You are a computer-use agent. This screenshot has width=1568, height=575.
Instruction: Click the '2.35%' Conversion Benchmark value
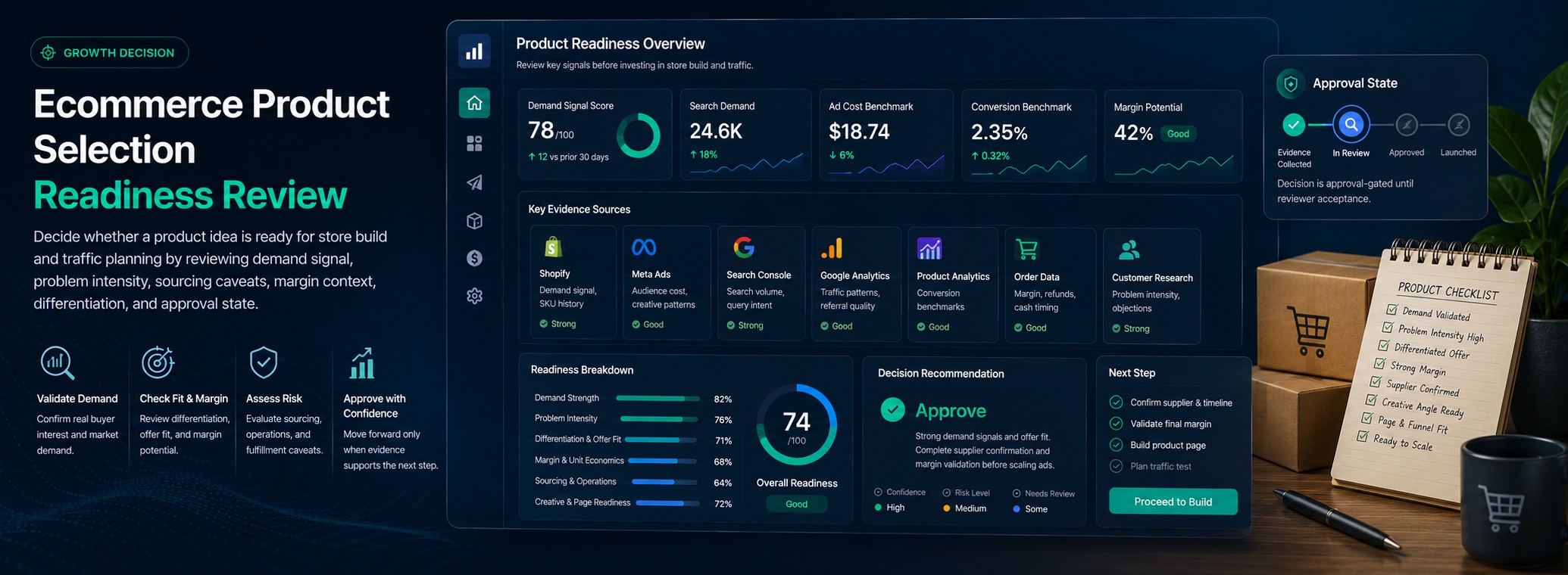999,133
